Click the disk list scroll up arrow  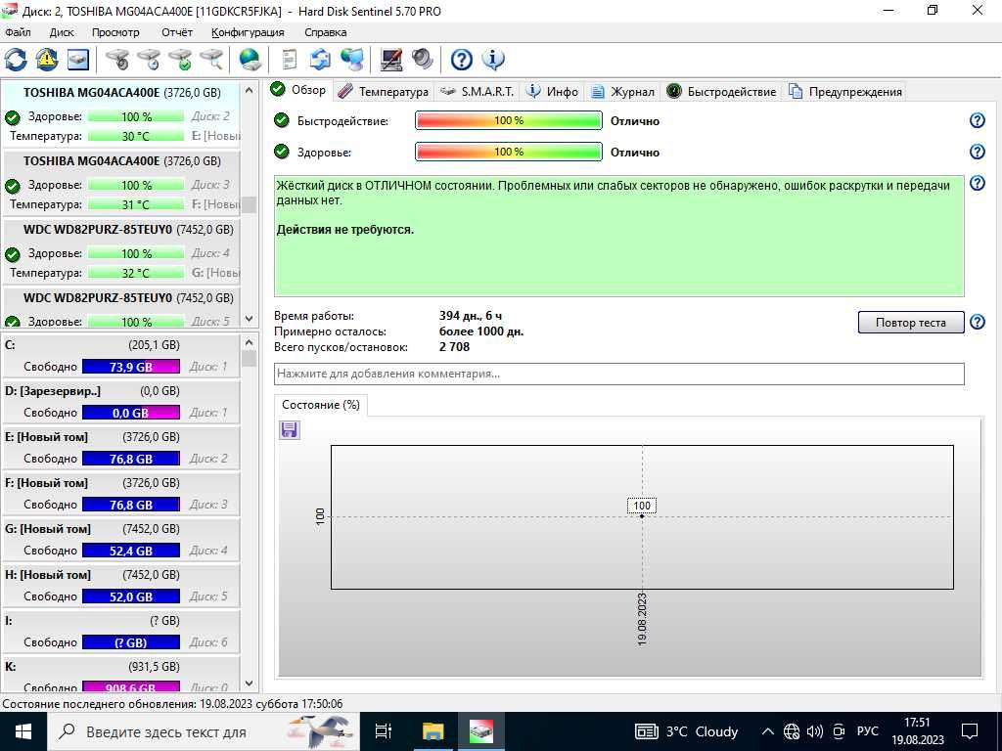[250, 90]
